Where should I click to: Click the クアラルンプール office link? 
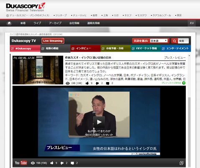pos(162,15)
